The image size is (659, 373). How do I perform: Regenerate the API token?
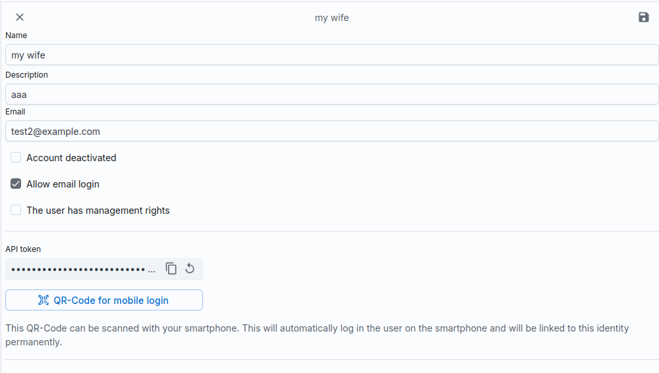coord(190,268)
